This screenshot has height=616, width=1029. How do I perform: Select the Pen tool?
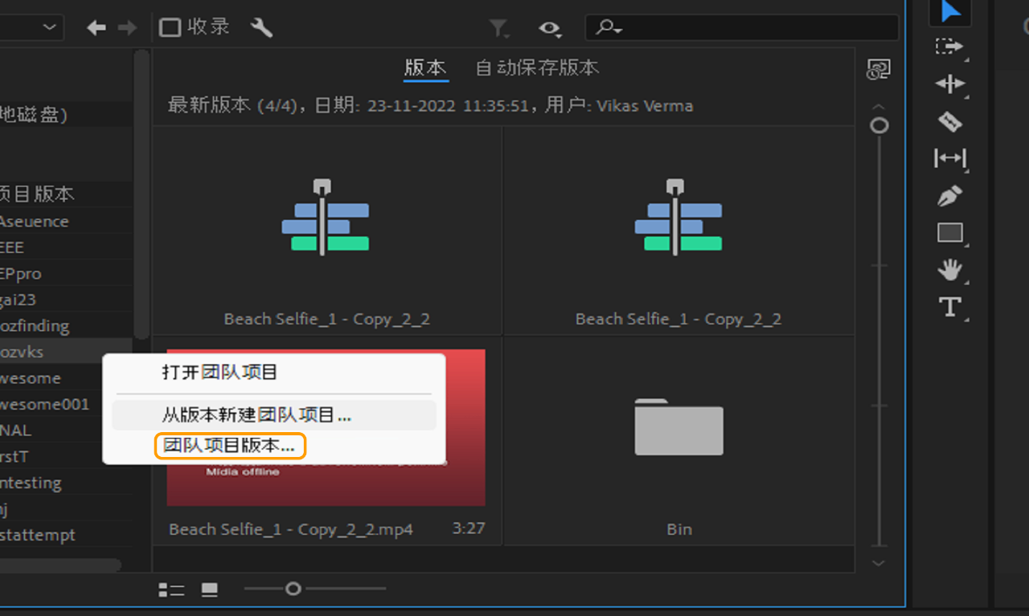[x=950, y=196]
